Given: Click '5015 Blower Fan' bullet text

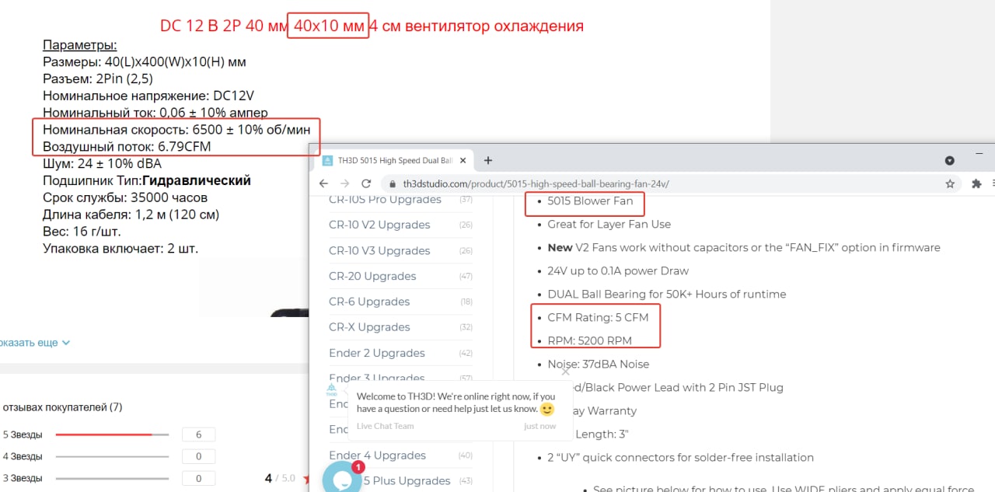Looking at the screenshot, I should pos(590,201).
